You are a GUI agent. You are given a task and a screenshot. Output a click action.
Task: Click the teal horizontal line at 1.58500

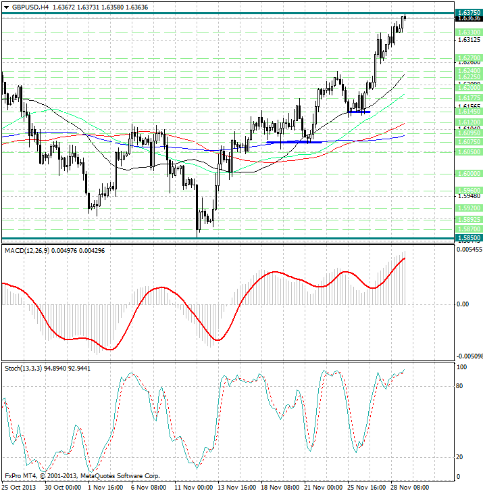(x=203, y=238)
